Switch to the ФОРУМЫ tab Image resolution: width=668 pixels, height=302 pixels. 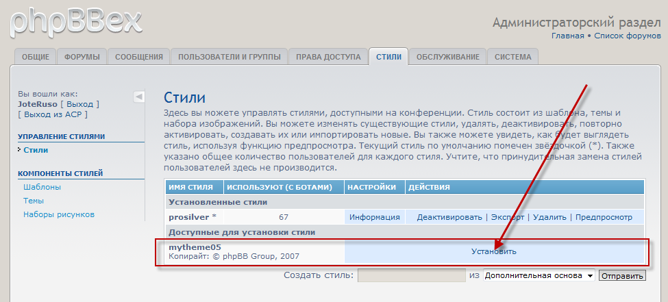coord(82,57)
